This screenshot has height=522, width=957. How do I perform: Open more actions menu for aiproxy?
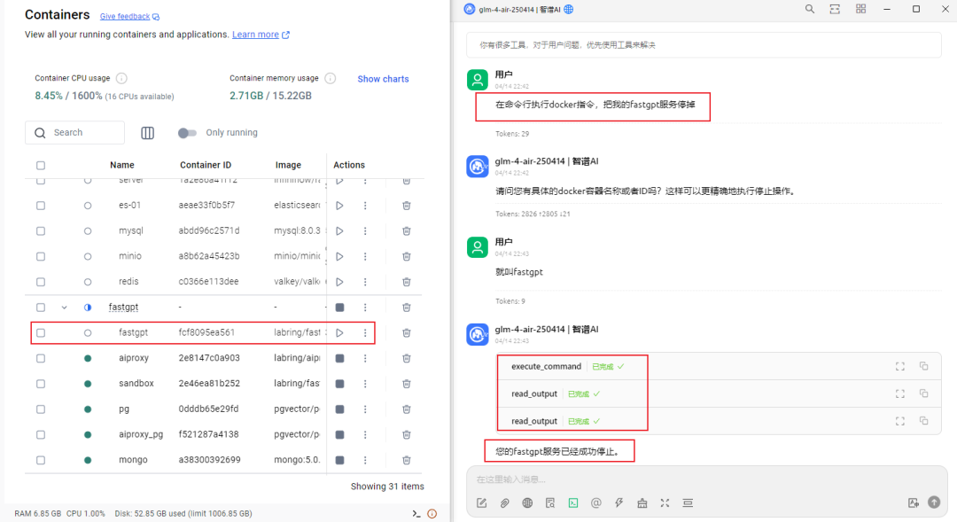[365, 358]
